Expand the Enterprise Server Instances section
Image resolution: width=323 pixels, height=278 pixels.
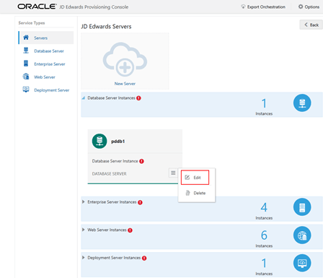(x=83, y=201)
